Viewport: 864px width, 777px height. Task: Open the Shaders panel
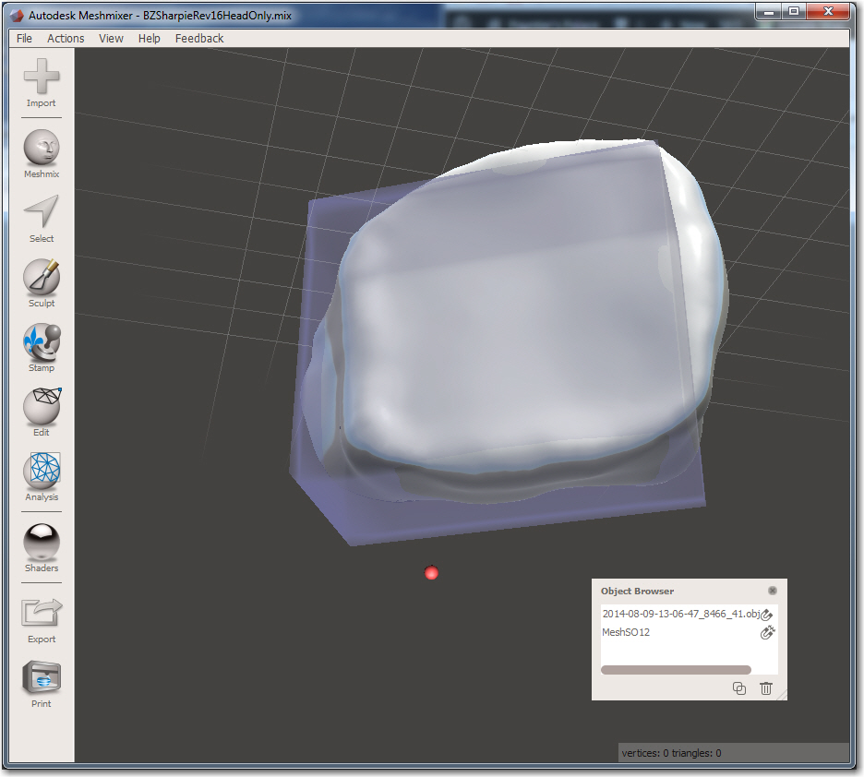point(42,547)
